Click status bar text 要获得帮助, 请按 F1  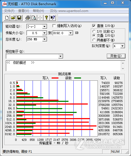17,151
